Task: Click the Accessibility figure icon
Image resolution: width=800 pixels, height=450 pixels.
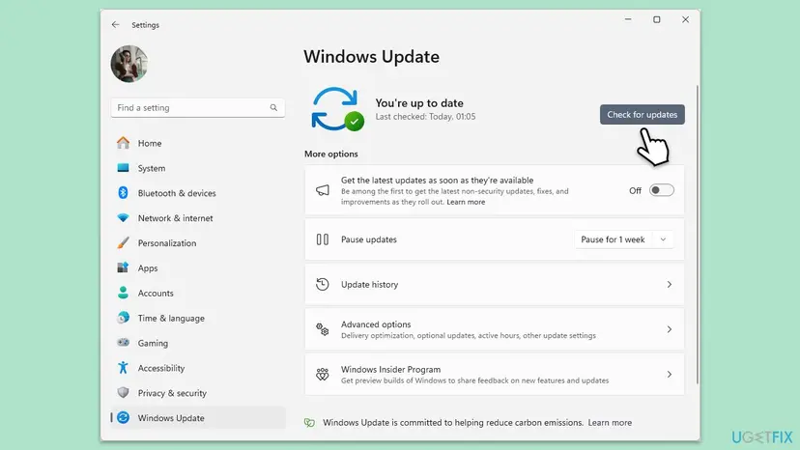Action: click(x=123, y=367)
